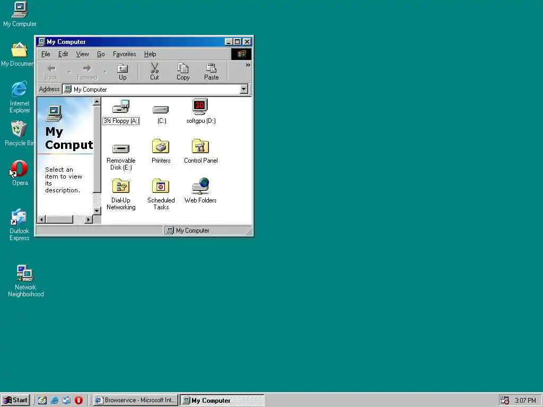Minimize the My Computer window
Image resolution: width=543 pixels, height=407 pixels.
(229, 42)
